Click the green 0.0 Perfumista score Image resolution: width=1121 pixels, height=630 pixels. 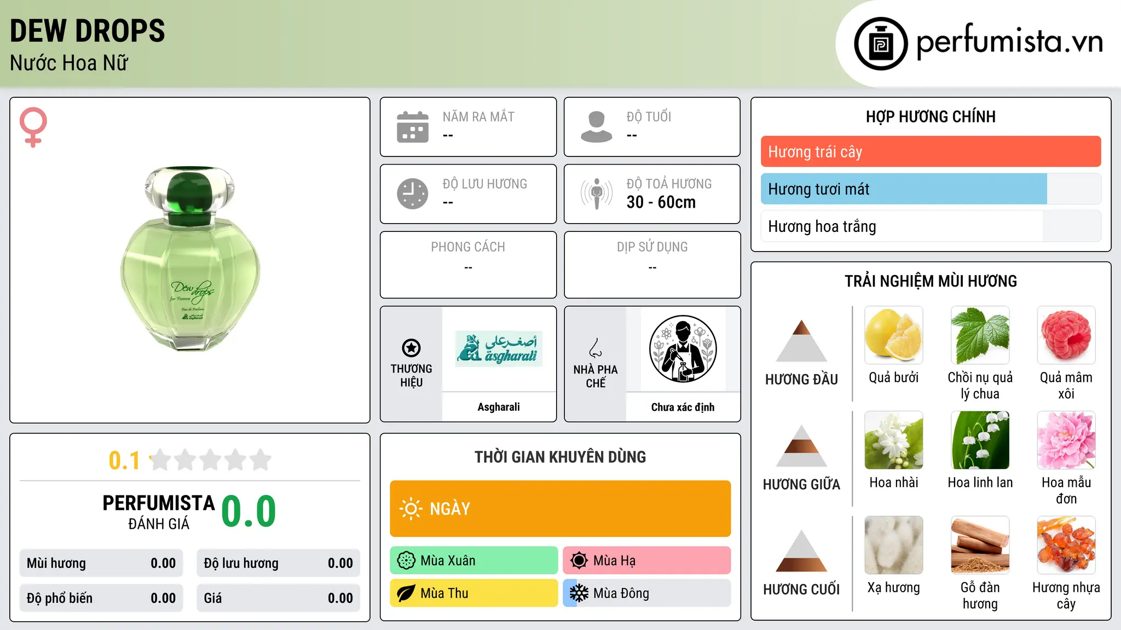click(x=249, y=511)
